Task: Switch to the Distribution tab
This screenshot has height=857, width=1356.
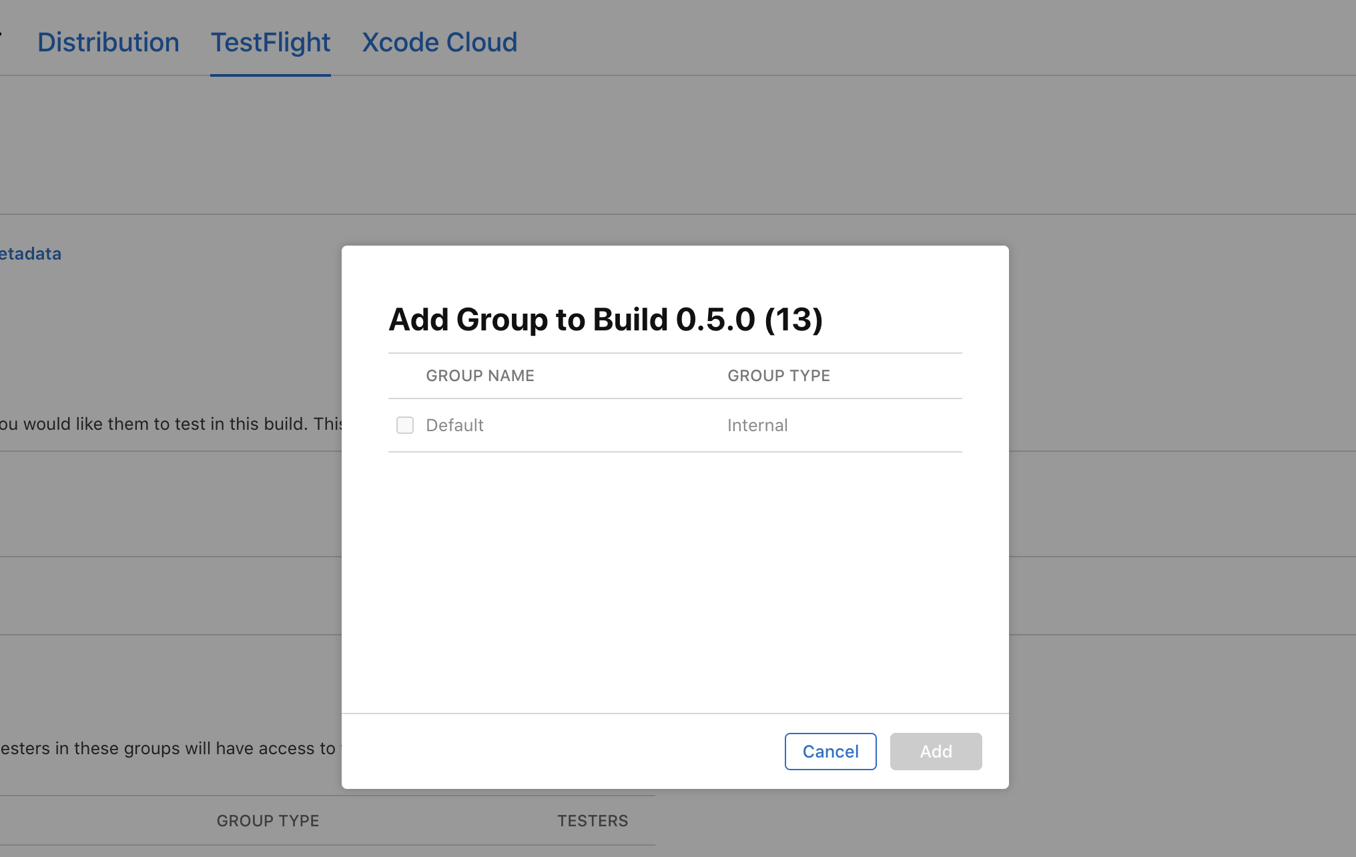Action: 108,43
